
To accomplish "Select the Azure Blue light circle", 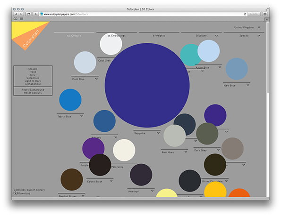I will tap(209, 51).
